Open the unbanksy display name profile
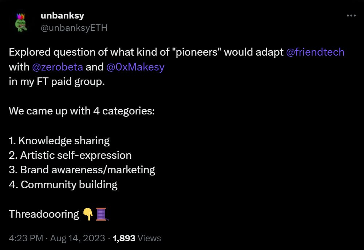Viewport: 364px width, 250px height. tap(63, 16)
